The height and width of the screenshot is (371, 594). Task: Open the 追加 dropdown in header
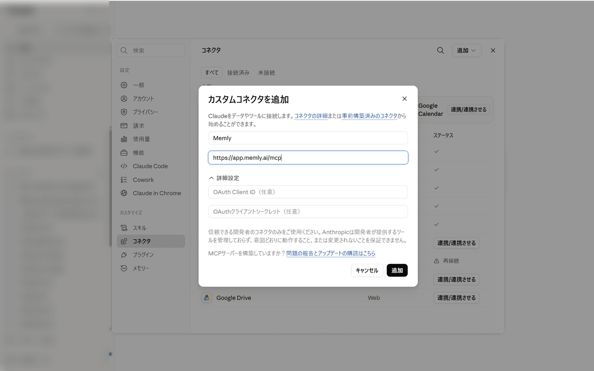tap(467, 50)
